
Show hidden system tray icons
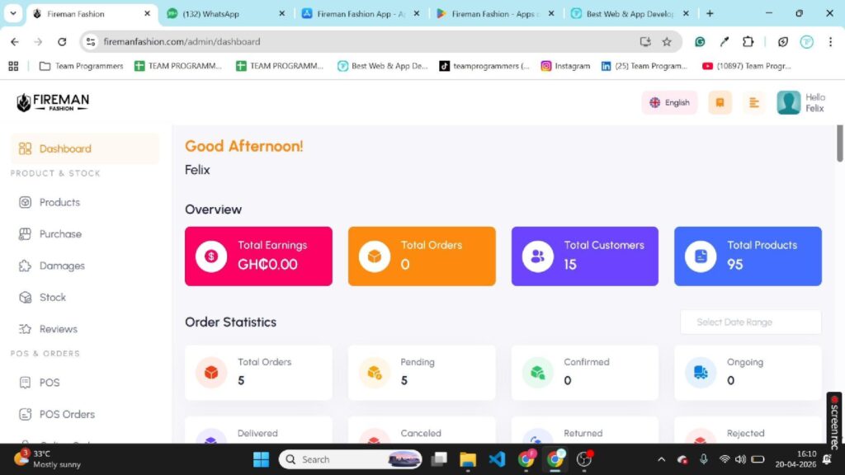click(x=661, y=459)
